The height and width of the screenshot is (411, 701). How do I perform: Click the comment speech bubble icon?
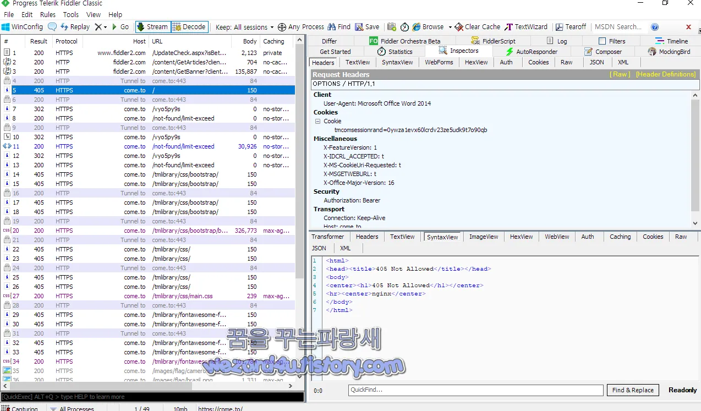point(52,26)
